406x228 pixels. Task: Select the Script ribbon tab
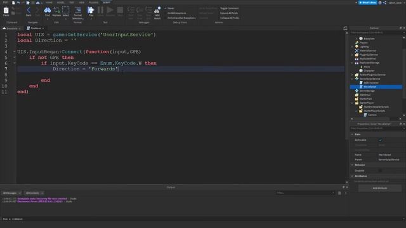click(x=107, y=3)
